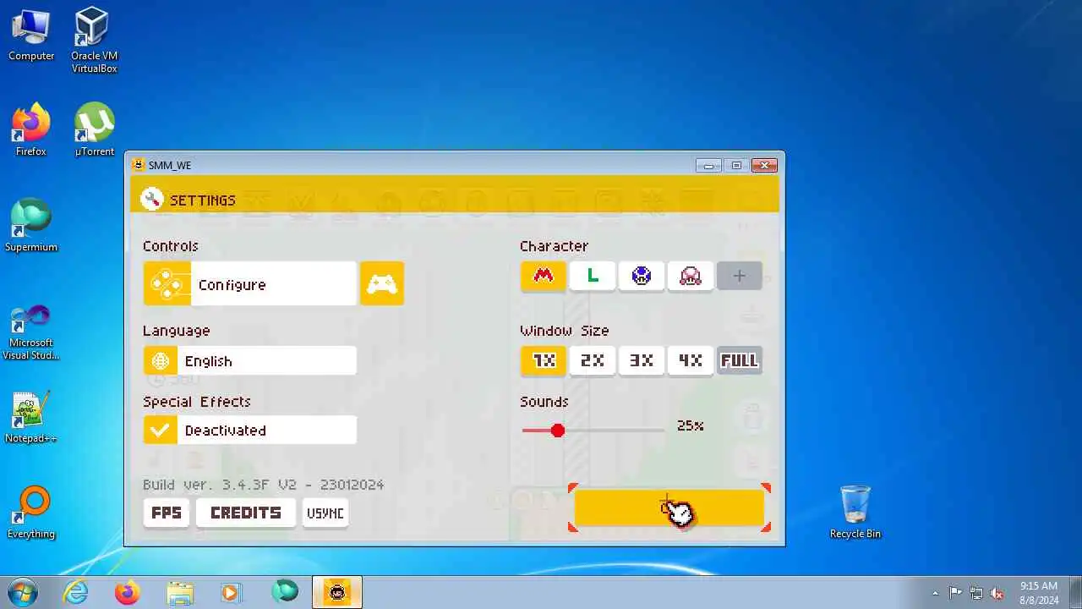Launch Internet Explorer from taskbar

75,593
